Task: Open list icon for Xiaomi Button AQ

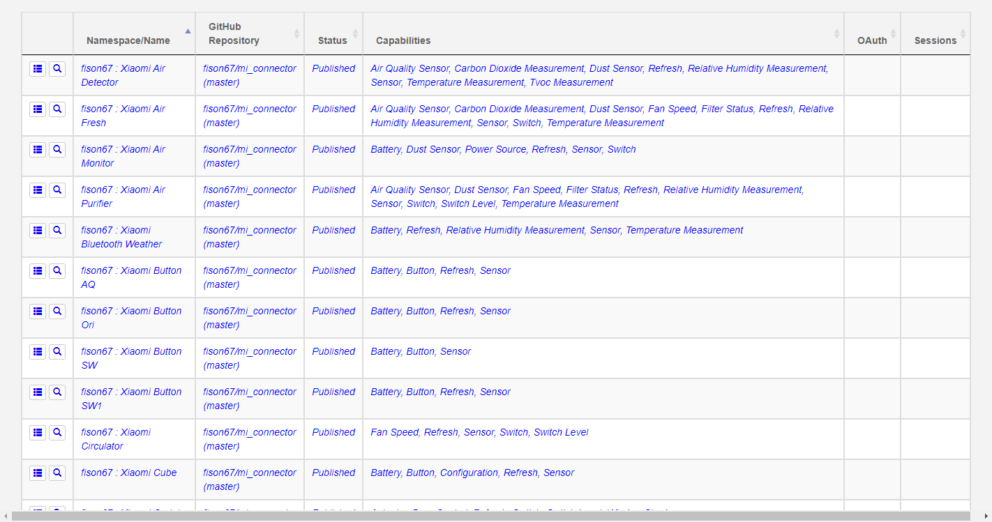Action: [38, 271]
